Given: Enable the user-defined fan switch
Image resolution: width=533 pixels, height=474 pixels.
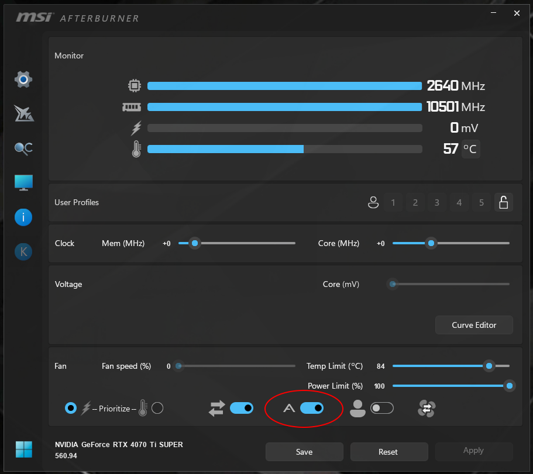Looking at the screenshot, I should (382, 408).
